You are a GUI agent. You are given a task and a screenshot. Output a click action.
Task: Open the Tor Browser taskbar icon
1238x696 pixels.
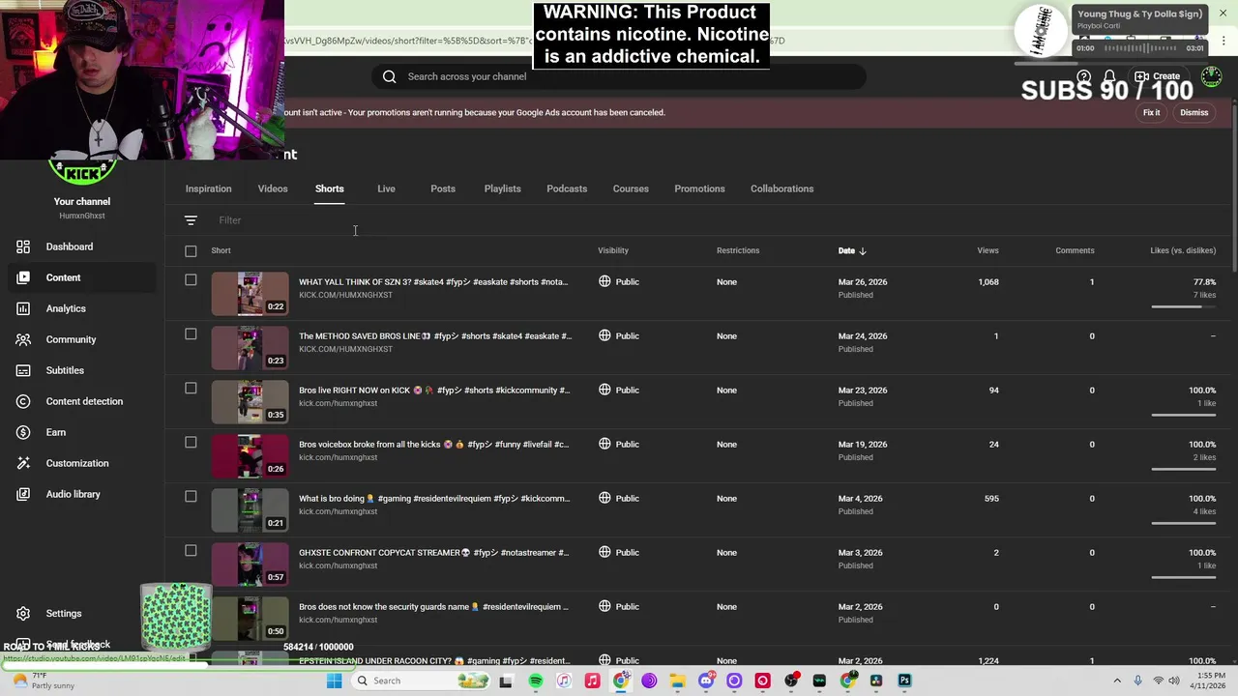pos(649,681)
